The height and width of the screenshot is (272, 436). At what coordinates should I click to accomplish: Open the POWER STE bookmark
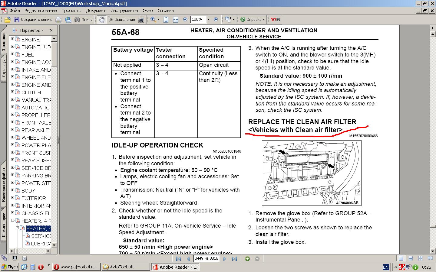(x=36, y=183)
